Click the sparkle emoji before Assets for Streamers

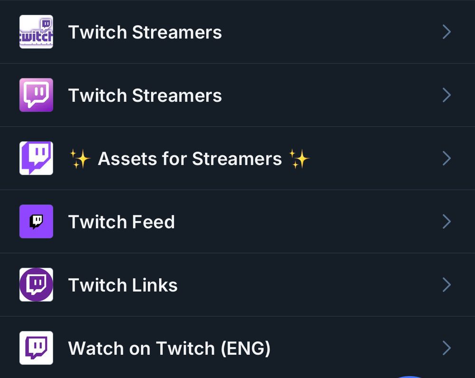(x=80, y=159)
